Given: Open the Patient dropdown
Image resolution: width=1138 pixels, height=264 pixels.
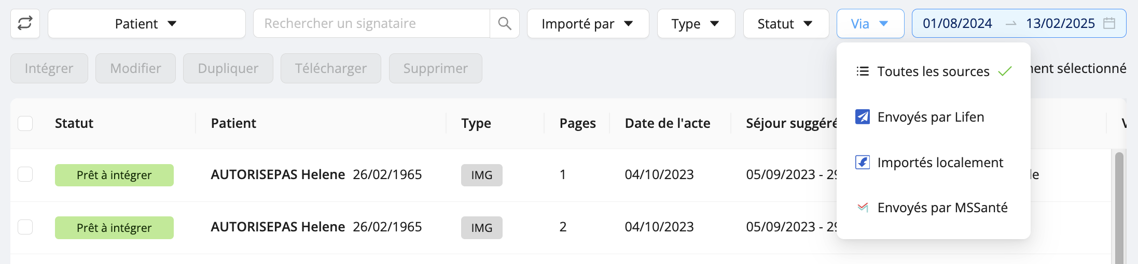Looking at the screenshot, I should [146, 23].
